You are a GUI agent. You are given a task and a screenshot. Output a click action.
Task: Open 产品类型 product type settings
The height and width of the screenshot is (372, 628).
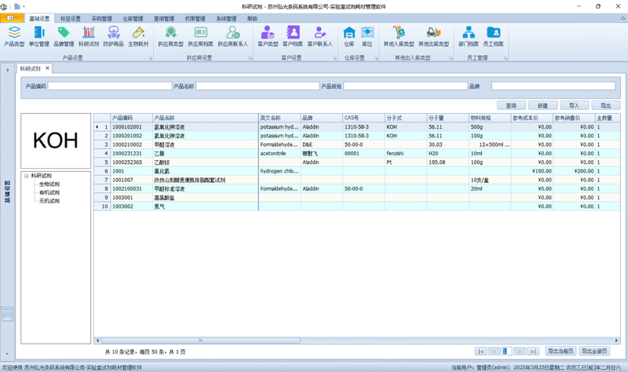(14, 36)
